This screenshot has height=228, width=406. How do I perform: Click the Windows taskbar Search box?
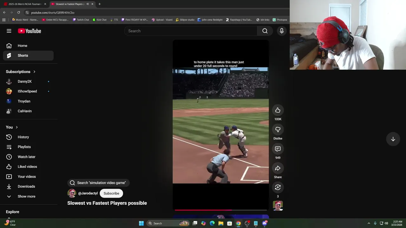[168, 223]
